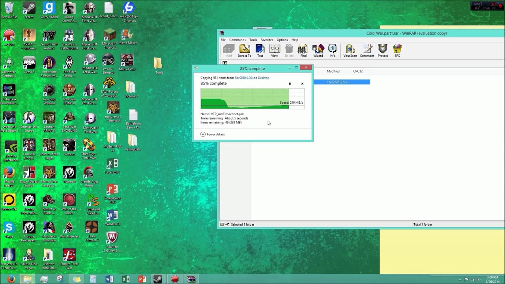Select the Fallout New Vegas icon

click(29, 259)
